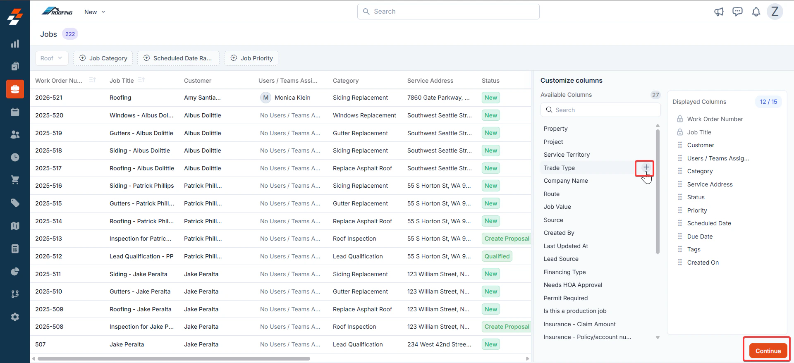The width and height of the screenshot is (794, 363).
Task: Open the analytics bar chart sidebar icon
Action: (15, 44)
